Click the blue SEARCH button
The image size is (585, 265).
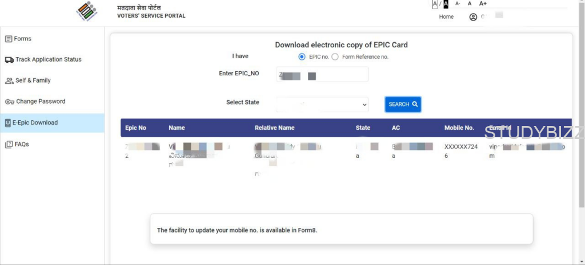(x=403, y=104)
